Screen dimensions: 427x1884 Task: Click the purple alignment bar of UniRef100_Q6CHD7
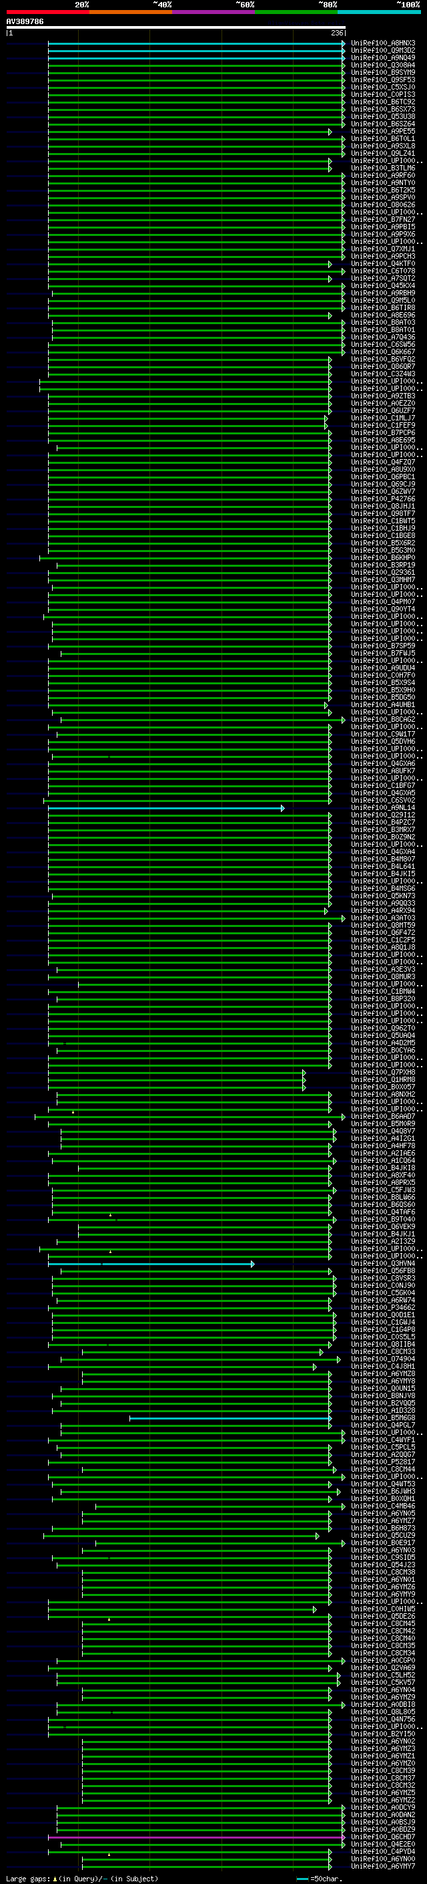click(x=196, y=1837)
